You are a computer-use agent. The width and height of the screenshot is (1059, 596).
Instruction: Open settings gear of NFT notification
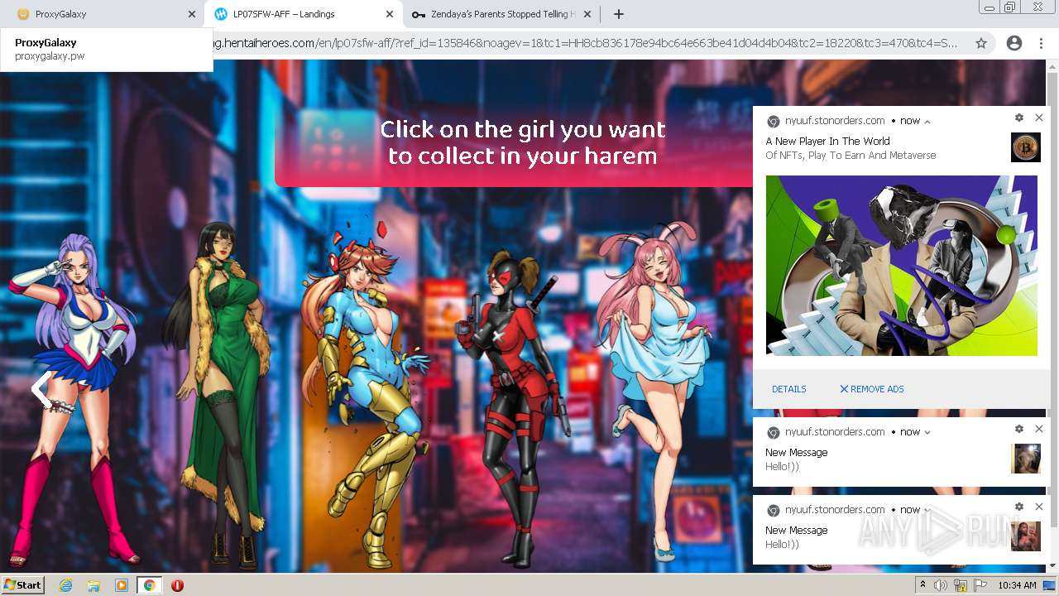click(1019, 118)
